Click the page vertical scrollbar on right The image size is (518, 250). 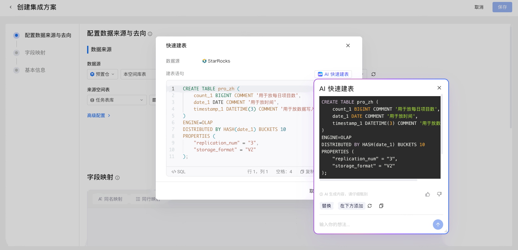511,77
